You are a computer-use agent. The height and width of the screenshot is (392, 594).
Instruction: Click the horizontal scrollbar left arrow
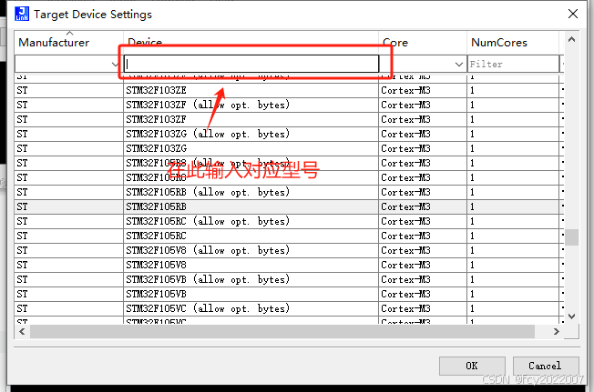[x=22, y=332]
